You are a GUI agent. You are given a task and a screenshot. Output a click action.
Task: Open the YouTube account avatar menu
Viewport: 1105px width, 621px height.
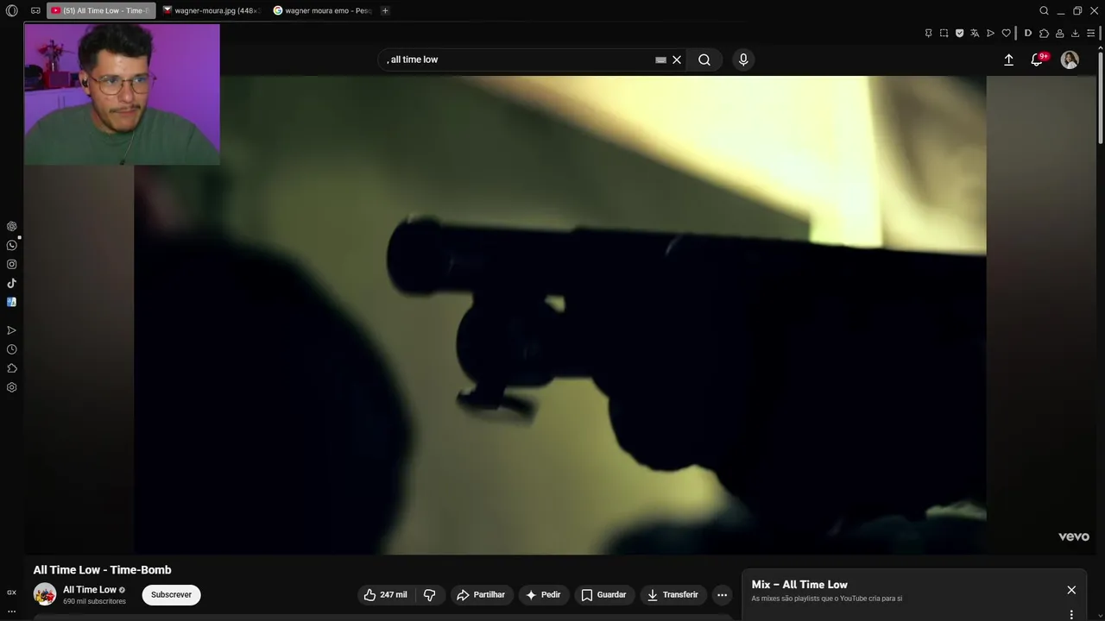(1070, 60)
